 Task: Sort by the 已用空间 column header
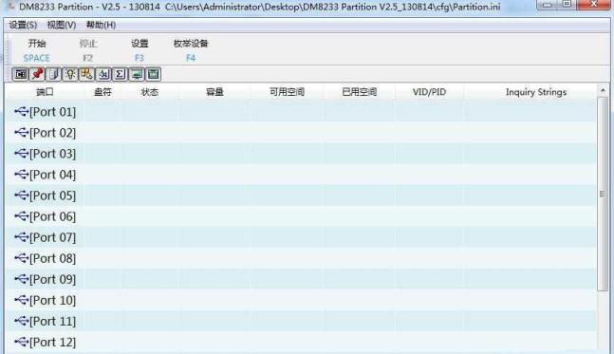pos(360,92)
